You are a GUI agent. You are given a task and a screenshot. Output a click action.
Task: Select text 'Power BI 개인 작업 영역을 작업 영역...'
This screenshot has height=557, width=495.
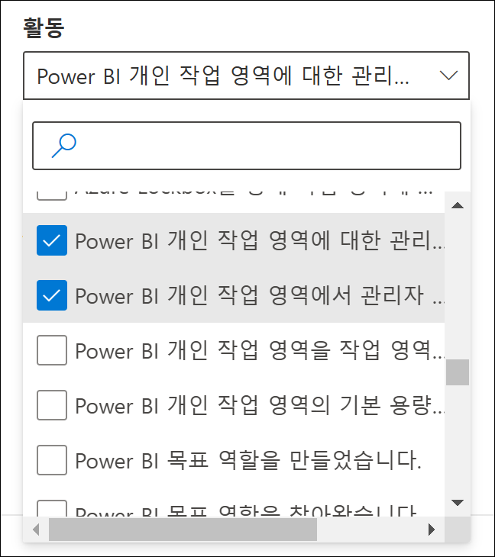tap(260, 351)
